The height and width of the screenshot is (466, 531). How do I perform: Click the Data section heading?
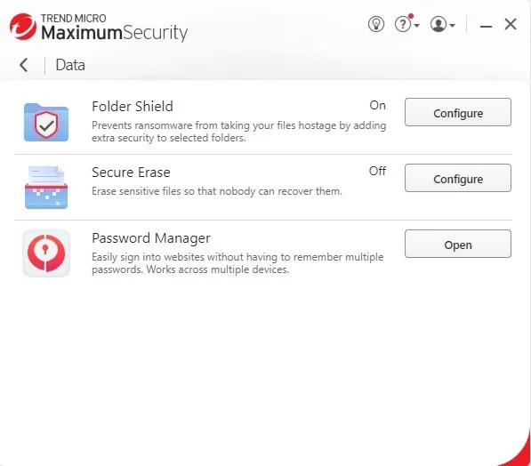(x=70, y=65)
